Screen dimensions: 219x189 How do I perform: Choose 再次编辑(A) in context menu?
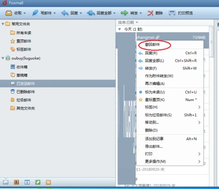pos(170,84)
